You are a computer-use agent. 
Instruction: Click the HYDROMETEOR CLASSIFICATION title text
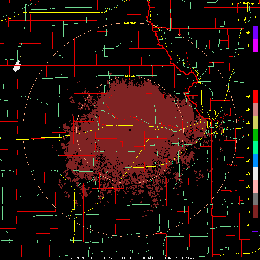pyautogui.click(x=101, y=258)
